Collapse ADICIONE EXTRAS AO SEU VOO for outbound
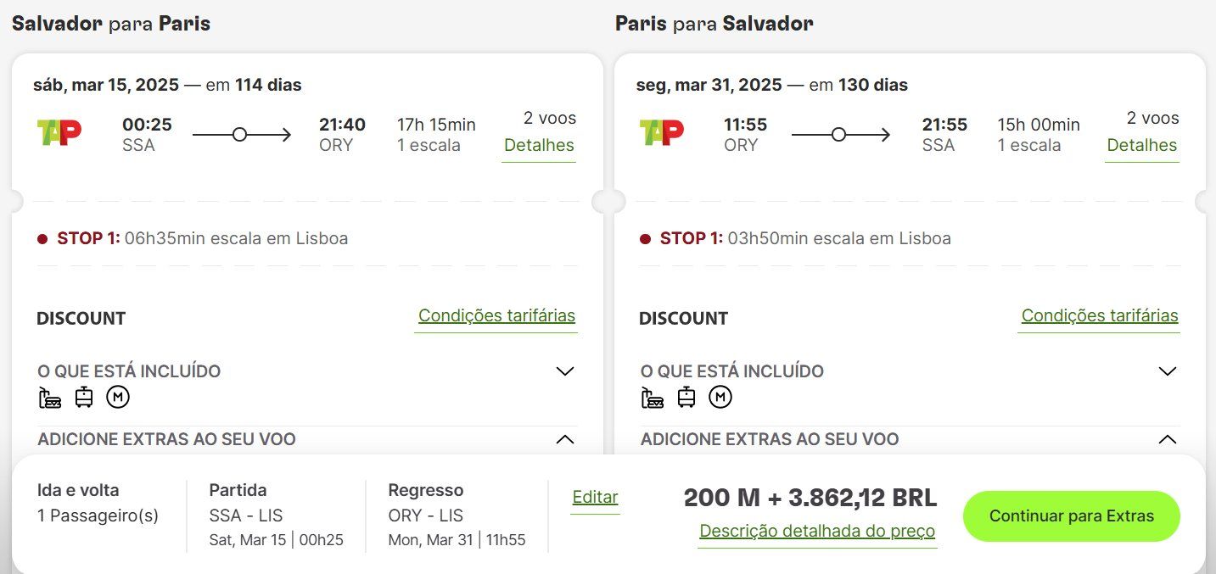This screenshot has height=574, width=1216. [565, 439]
